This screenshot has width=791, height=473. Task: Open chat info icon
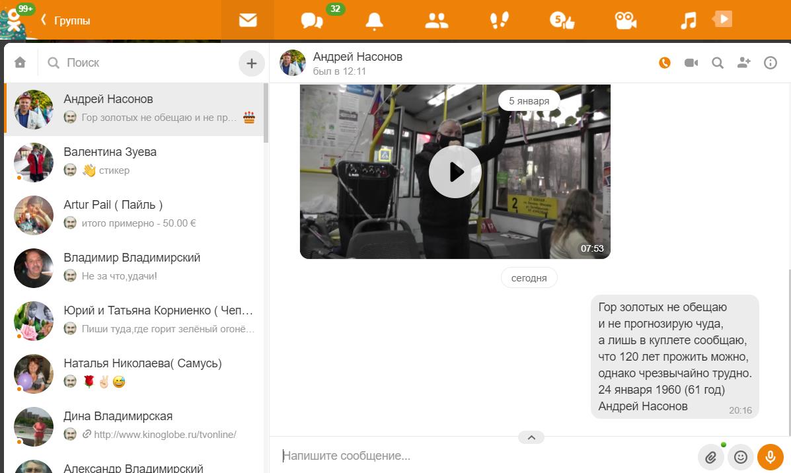771,63
